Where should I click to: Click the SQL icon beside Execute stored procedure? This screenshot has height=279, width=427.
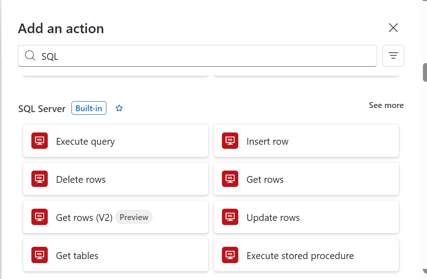(230, 255)
